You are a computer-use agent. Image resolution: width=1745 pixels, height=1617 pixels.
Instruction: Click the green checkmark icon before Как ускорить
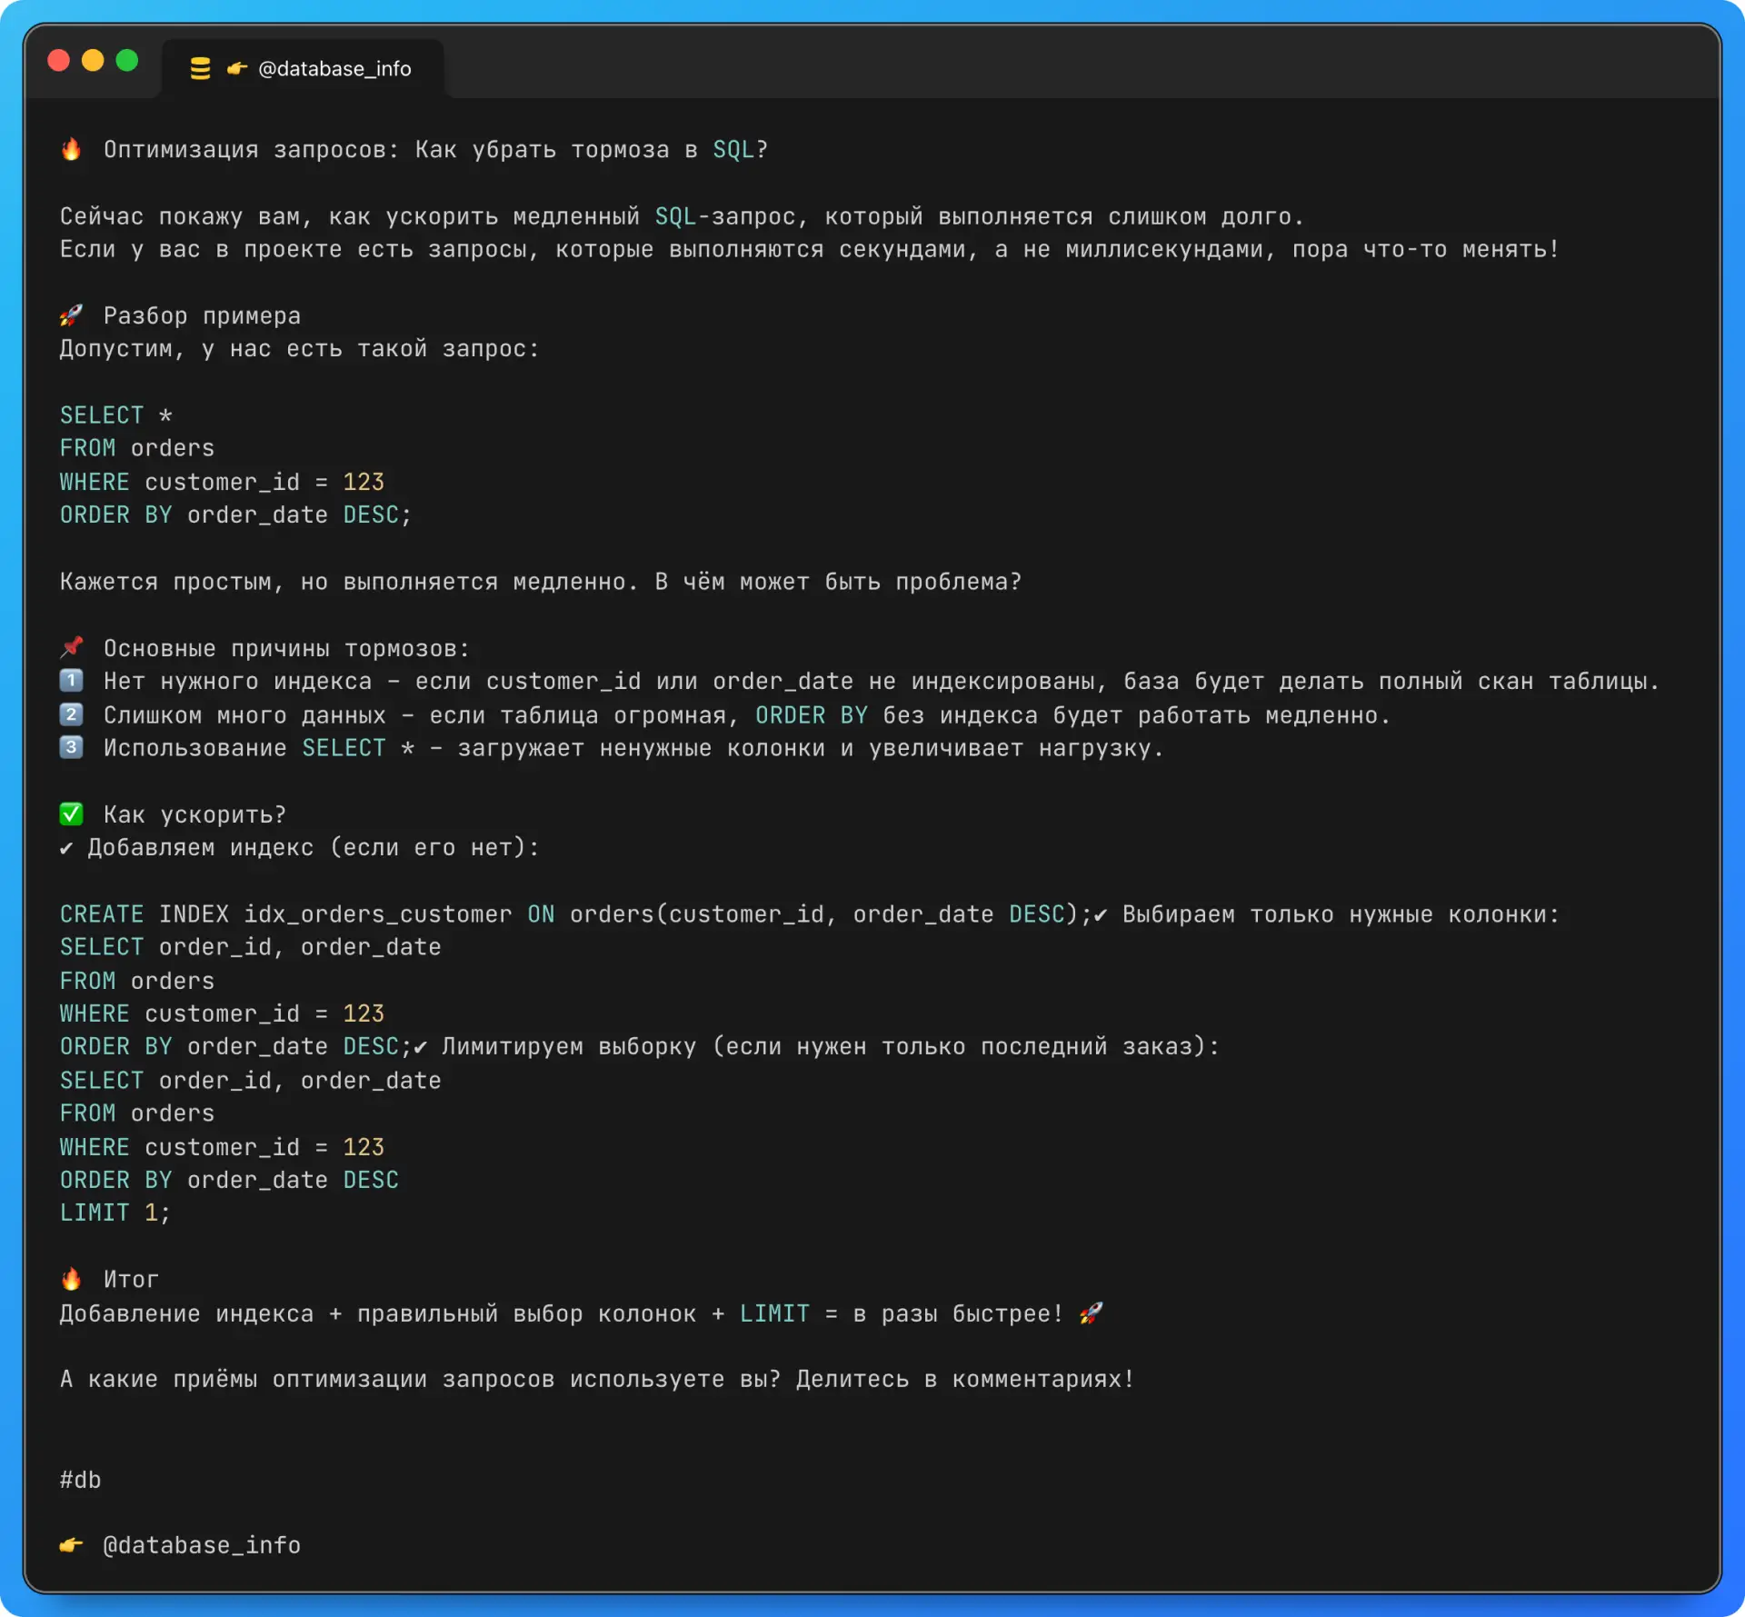pos(71,813)
